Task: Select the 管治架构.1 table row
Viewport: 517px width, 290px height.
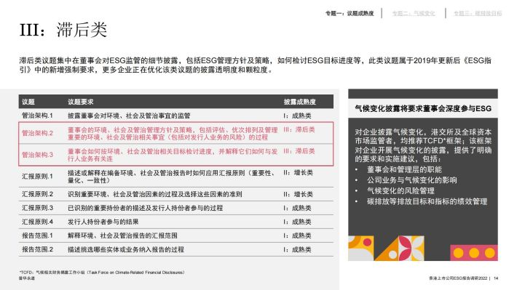Action: click(x=176, y=116)
